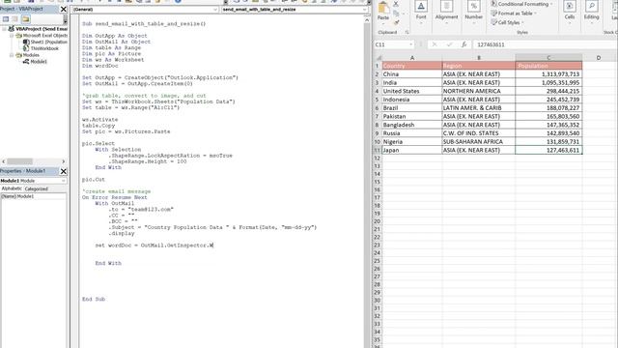
Task: Click the 'End Sub' code line
Action: coord(94,299)
